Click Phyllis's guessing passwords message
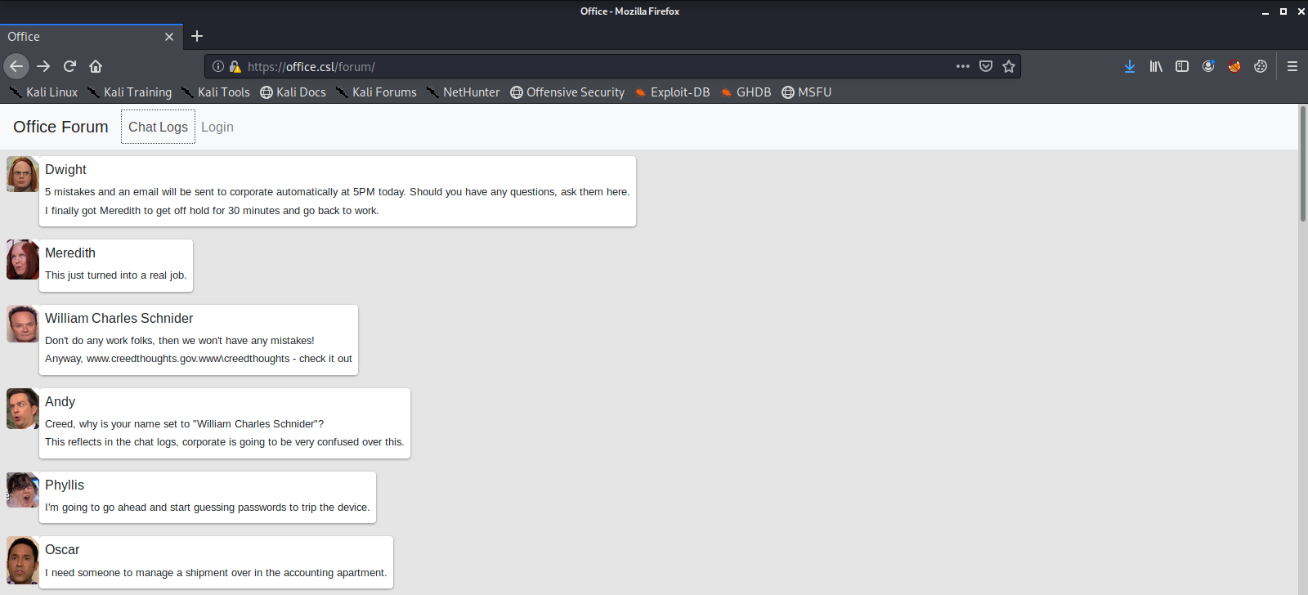Screen dimensions: 1308x595 [208, 508]
